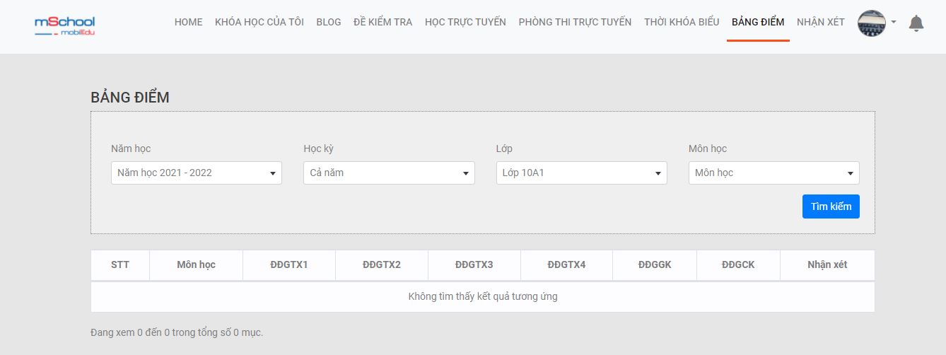Viewport: 946px width, 355px height.
Task: Open PHÒNG THI TRỰC TUYẾN
Action: click(x=575, y=22)
